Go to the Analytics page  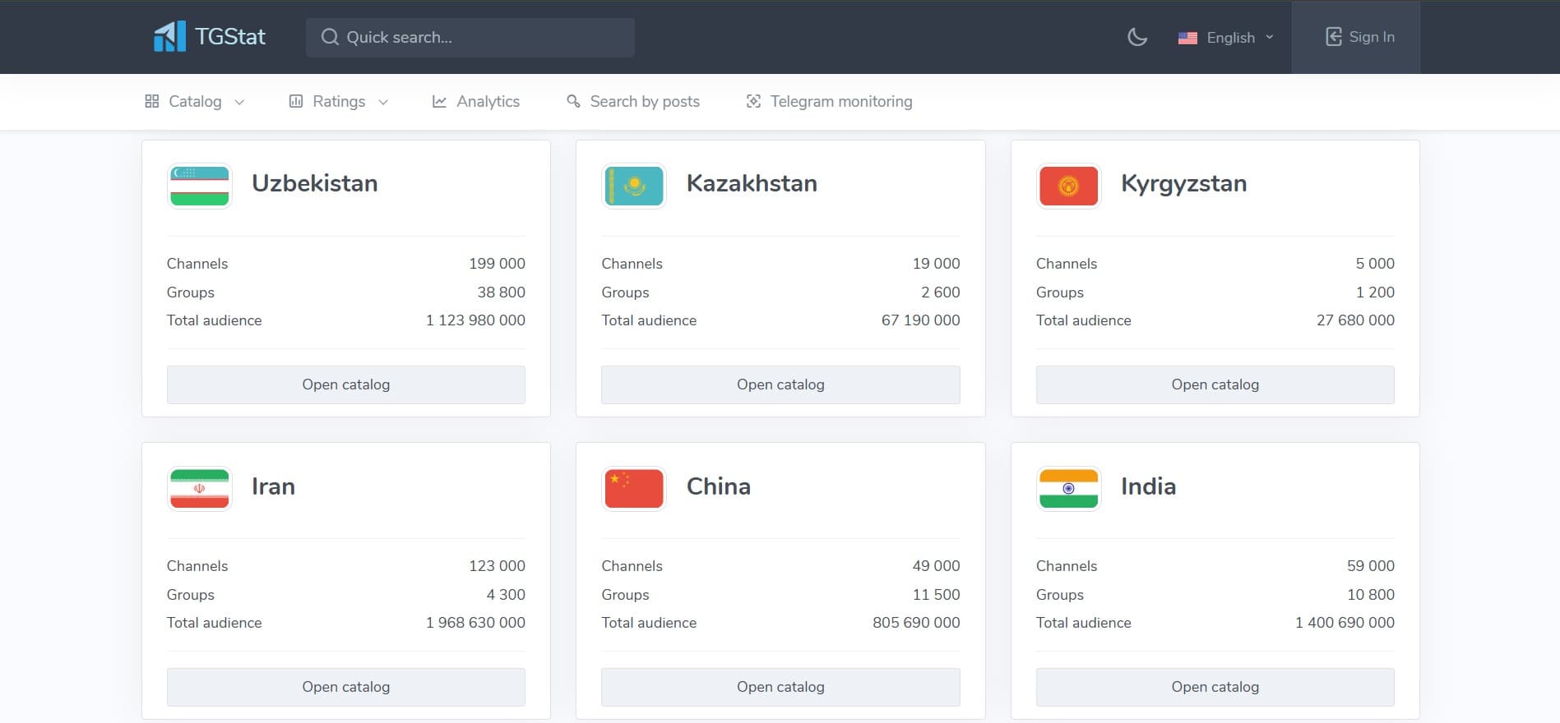(476, 102)
